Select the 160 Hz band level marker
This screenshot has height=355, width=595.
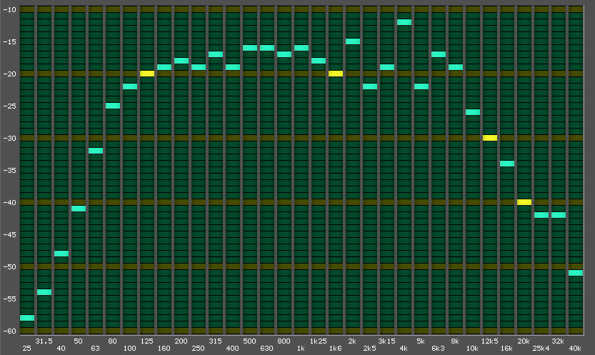[x=164, y=67]
